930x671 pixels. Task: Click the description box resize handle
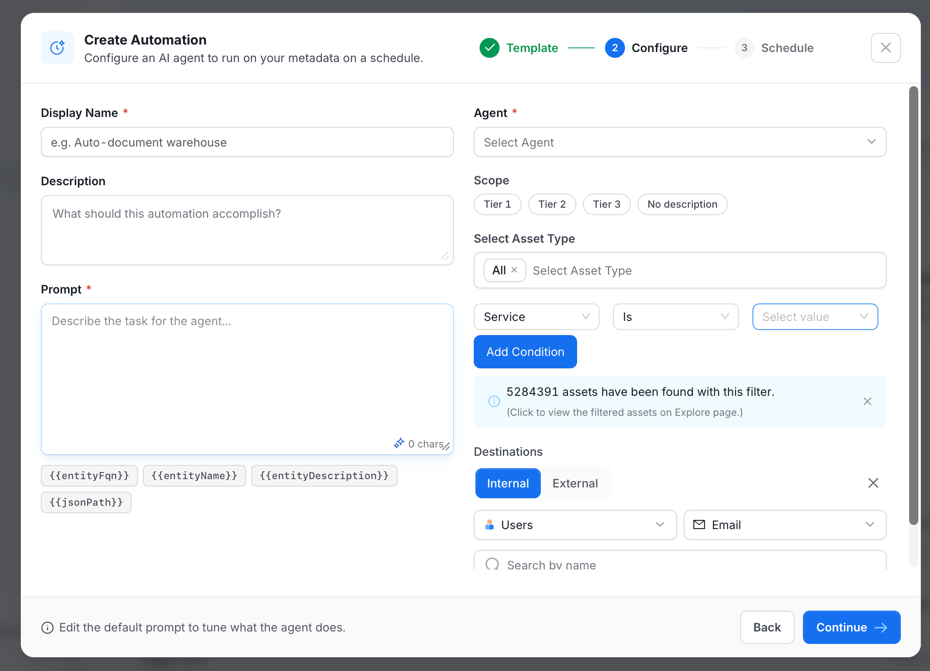(445, 256)
